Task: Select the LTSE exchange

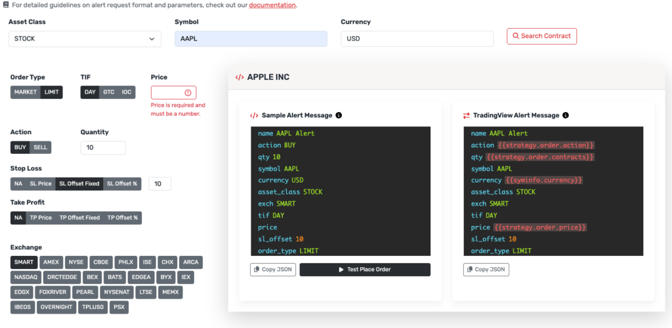Action: (x=146, y=293)
